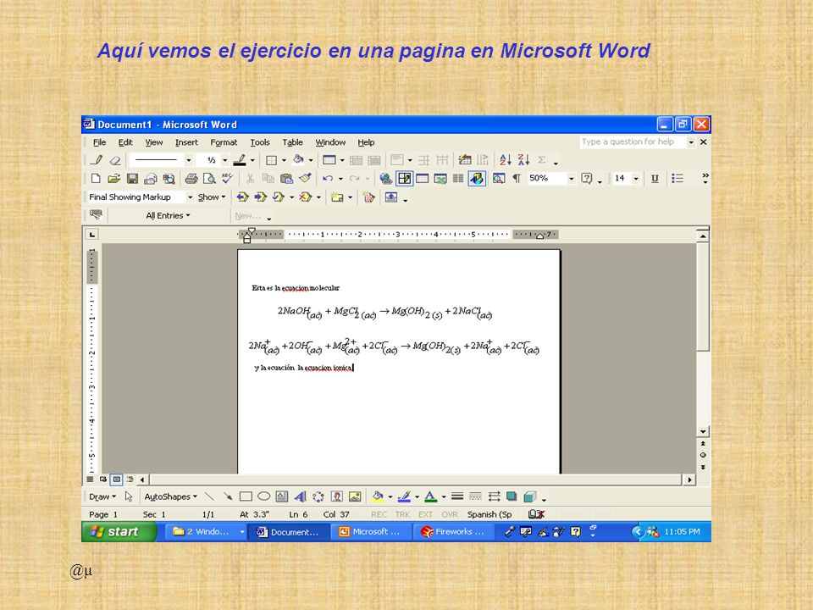Open the Edit menu
The height and width of the screenshot is (610, 813).
click(x=125, y=142)
